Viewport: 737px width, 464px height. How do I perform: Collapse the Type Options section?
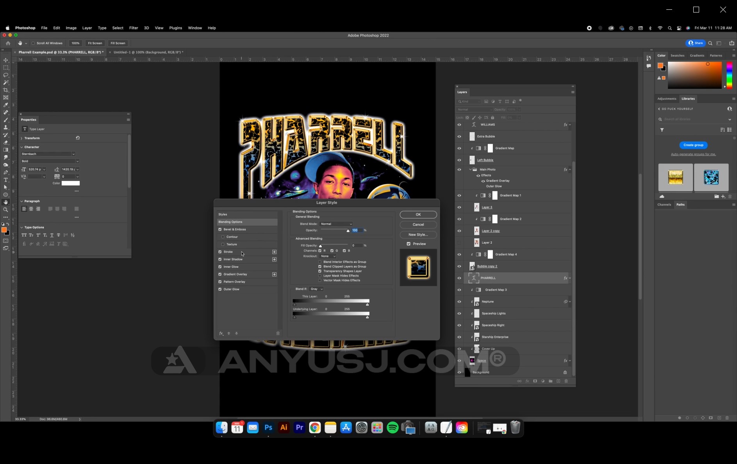click(21, 227)
